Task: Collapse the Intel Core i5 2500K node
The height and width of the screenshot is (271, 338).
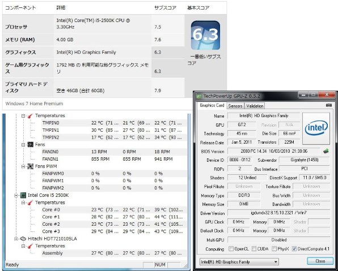Action: pyautogui.click(x=16, y=195)
